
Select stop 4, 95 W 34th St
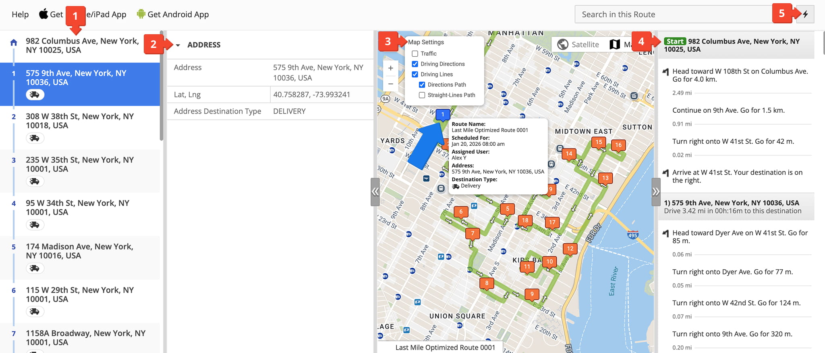click(77, 208)
